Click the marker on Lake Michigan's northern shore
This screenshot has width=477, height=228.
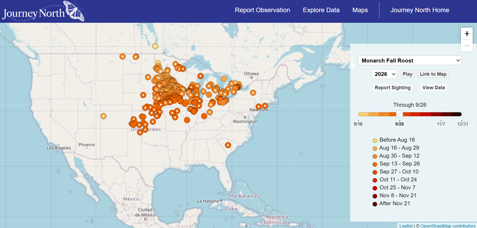201,76
